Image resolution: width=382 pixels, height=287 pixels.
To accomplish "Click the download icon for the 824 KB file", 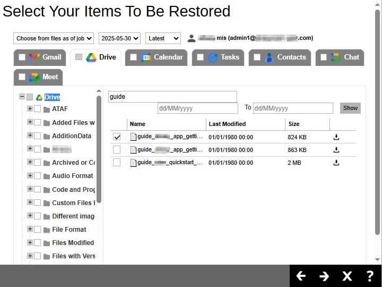I will pyautogui.click(x=336, y=137).
